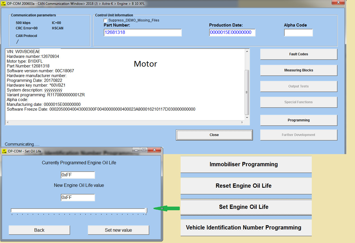Click the oil life slider track middle

tap(79, 210)
